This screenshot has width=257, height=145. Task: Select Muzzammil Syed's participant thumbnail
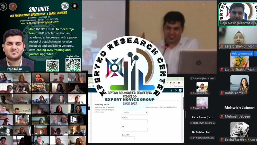[202, 86]
